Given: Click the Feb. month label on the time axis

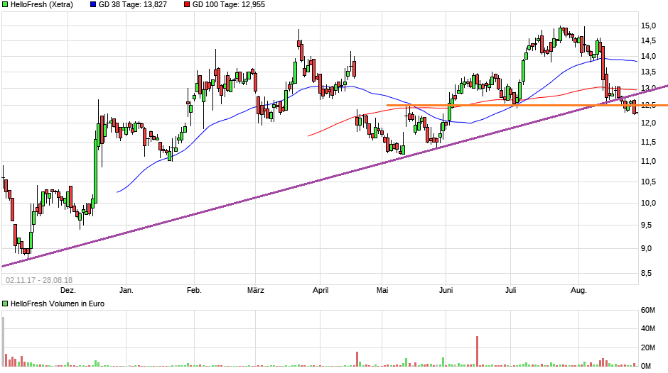Looking at the screenshot, I should pyautogui.click(x=194, y=290).
